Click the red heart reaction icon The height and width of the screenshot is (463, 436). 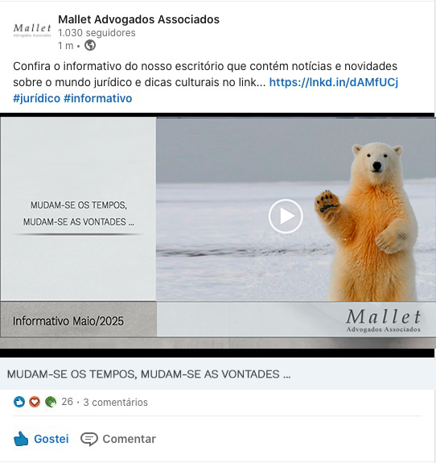click(35, 402)
